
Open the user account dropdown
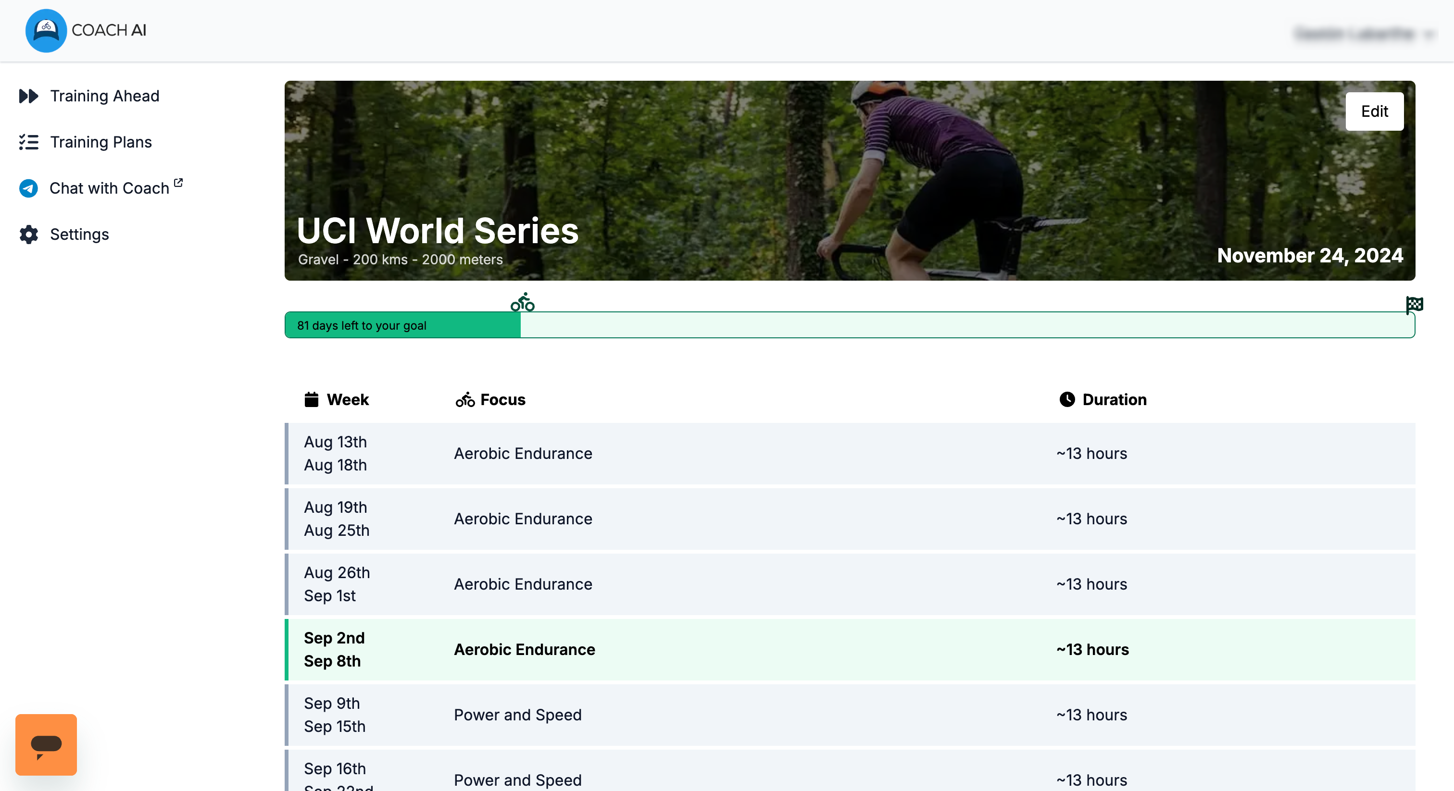(x=1363, y=34)
